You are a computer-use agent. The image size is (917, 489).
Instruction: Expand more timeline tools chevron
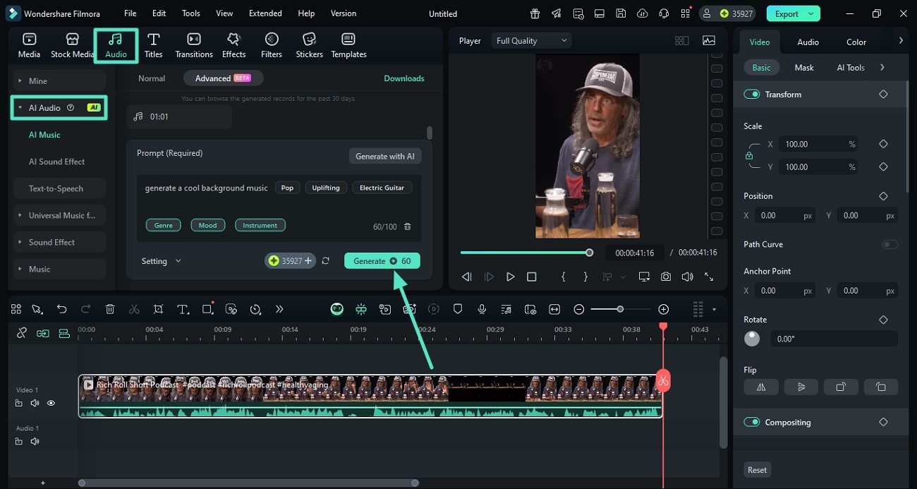pos(279,309)
